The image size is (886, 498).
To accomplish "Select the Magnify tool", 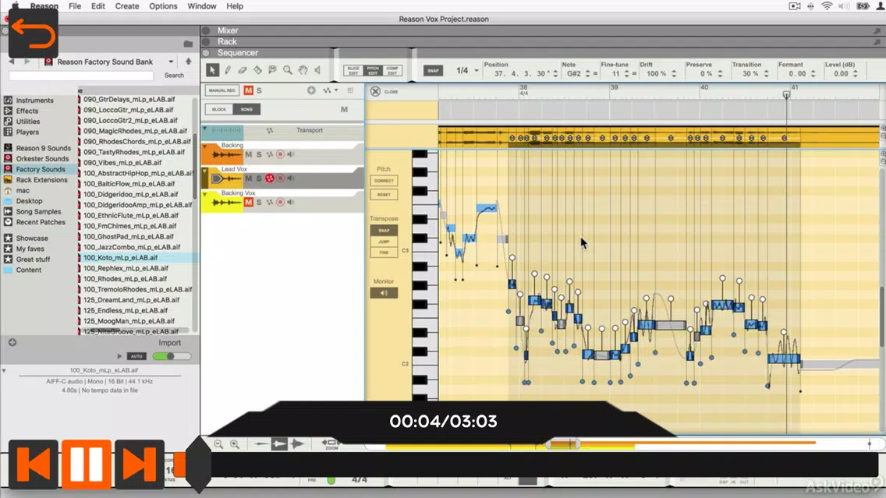I will (288, 70).
